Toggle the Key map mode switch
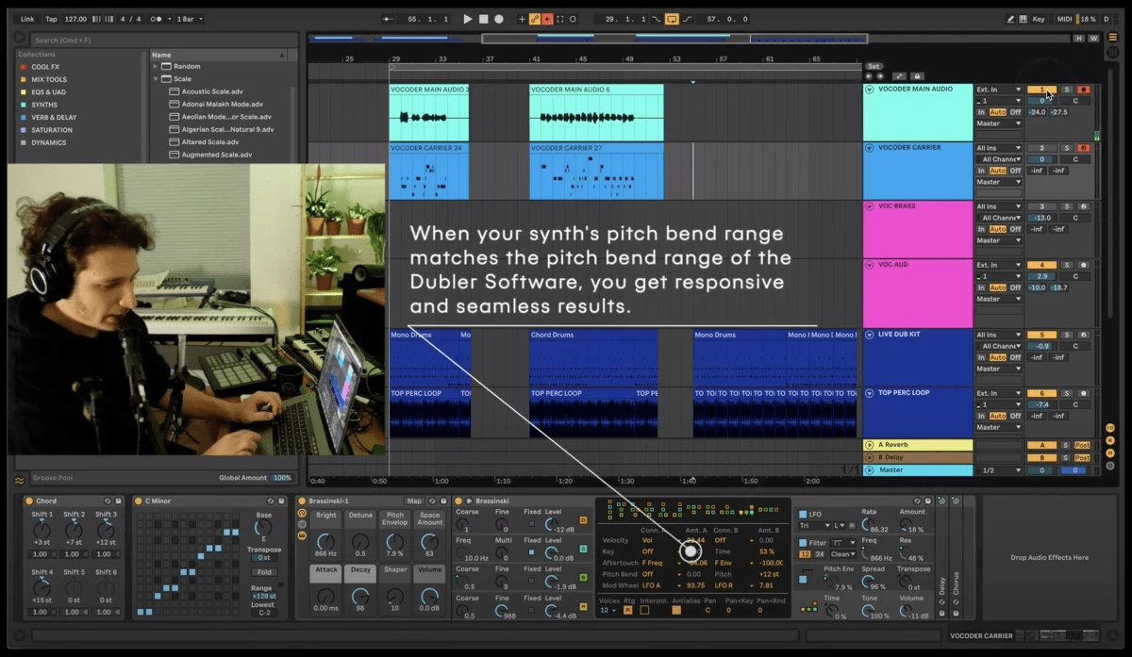 pyautogui.click(x=1039, y=19)
